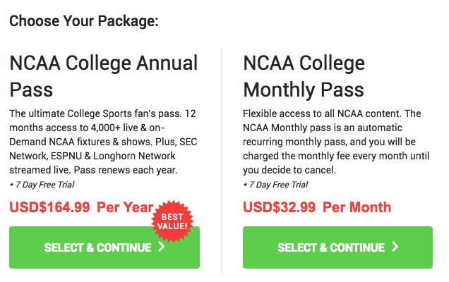This screenshot has height=282, width=449.
Task: Click the vertical divider between packages
Action: tap(222, 161)
